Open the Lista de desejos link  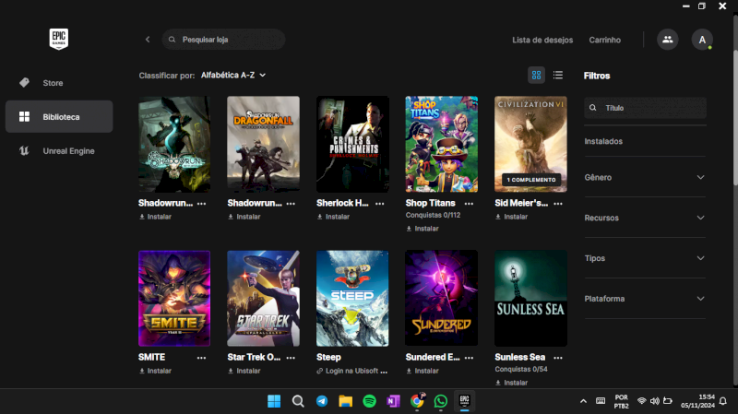coord(542,40)
